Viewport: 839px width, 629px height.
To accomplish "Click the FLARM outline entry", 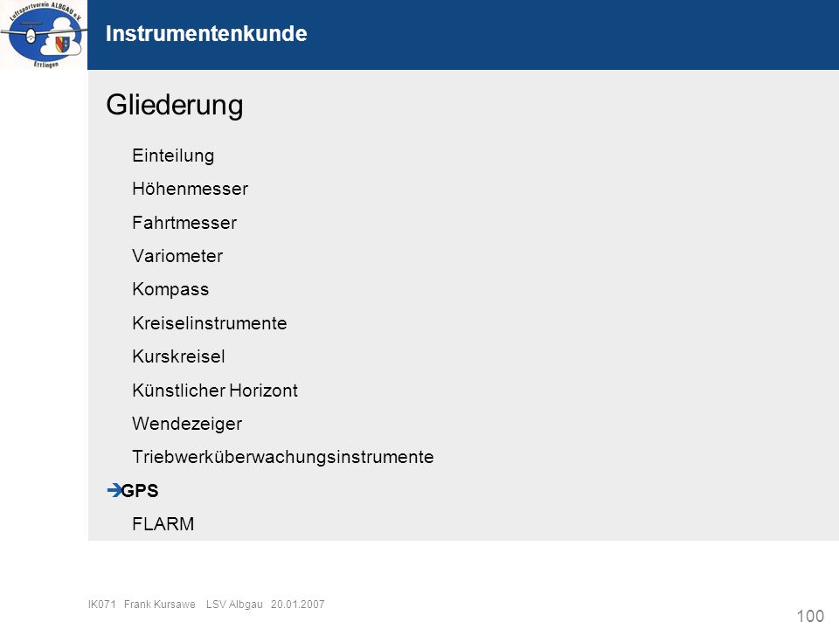I will (x=163, y=523).
